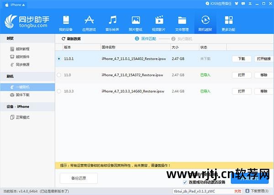
Task: Open the title bar dropdown menu icon
Action: (x=250, y=4)
